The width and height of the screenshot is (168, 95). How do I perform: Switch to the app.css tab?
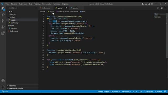point(75,8)
